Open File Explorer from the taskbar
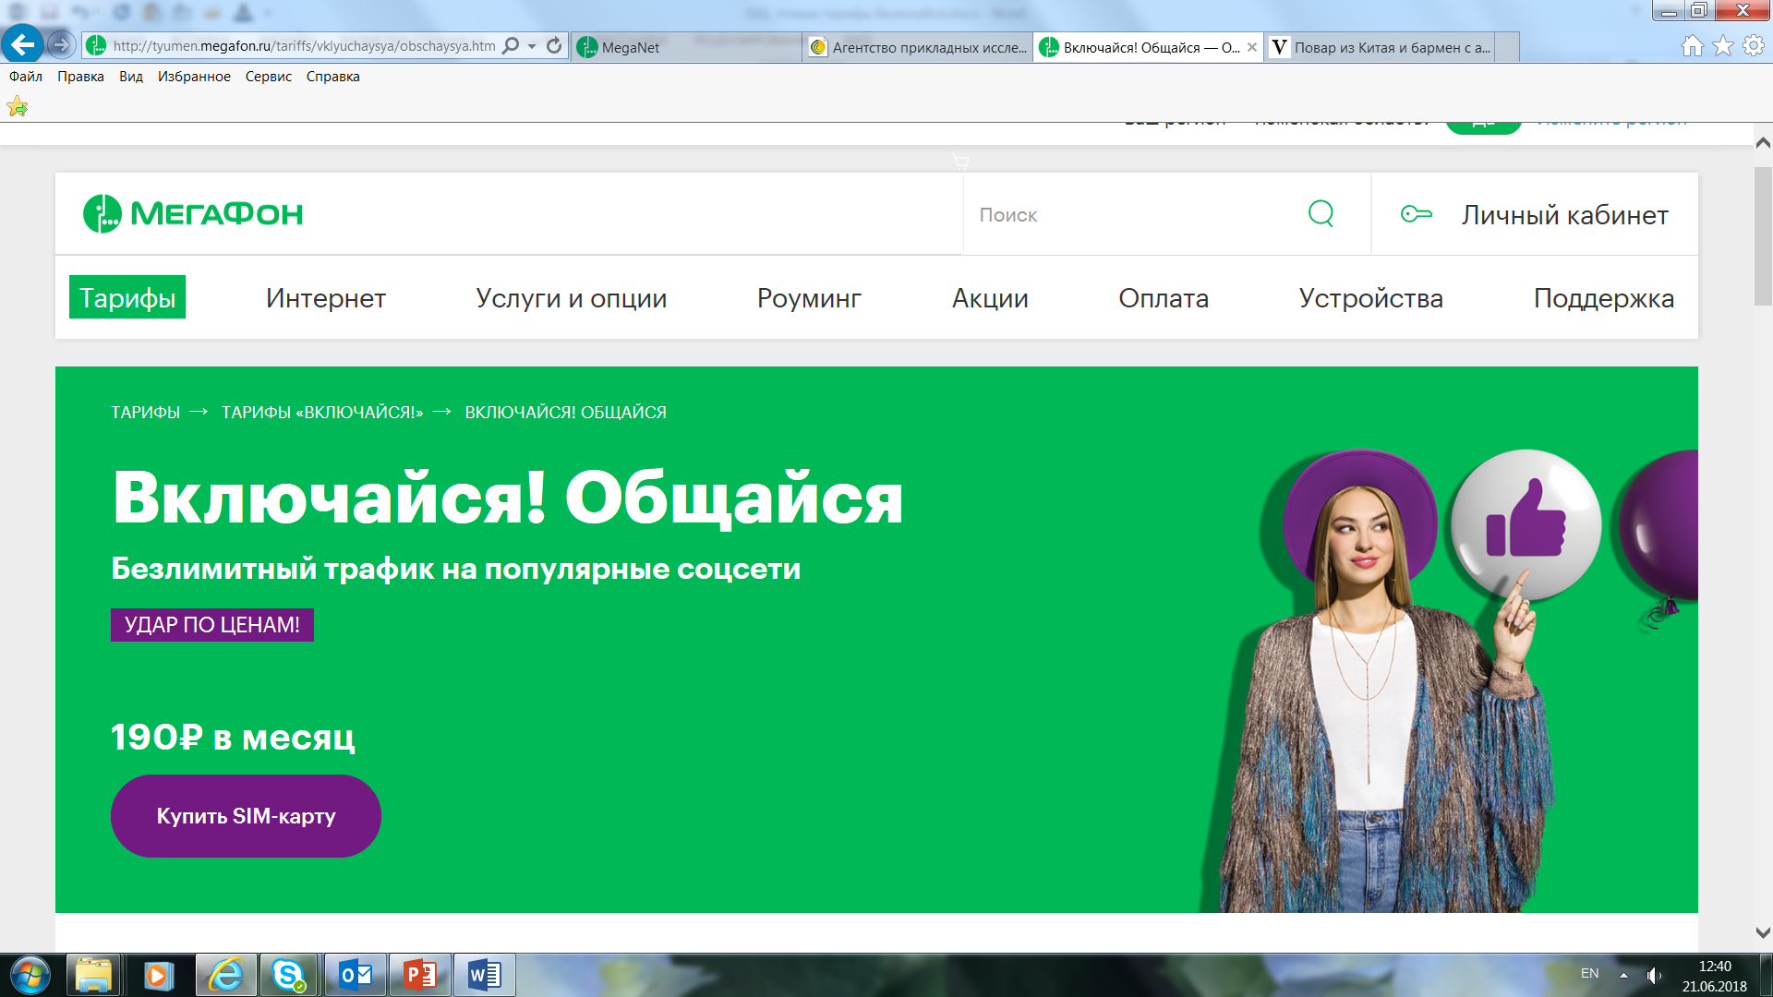Screen dimensions: 1773x997 tap(94, 975)
